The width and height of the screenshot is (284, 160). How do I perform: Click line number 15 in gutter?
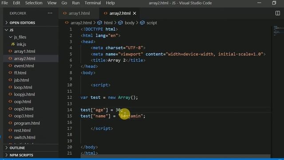70,116
